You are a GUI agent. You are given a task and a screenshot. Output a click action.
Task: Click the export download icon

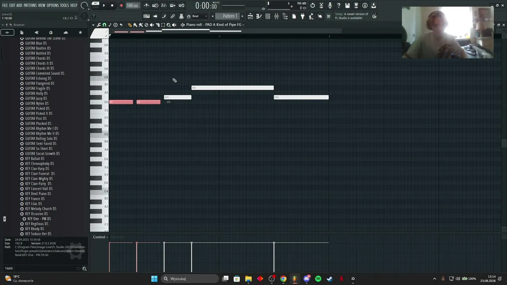click(x=374, y=6)
